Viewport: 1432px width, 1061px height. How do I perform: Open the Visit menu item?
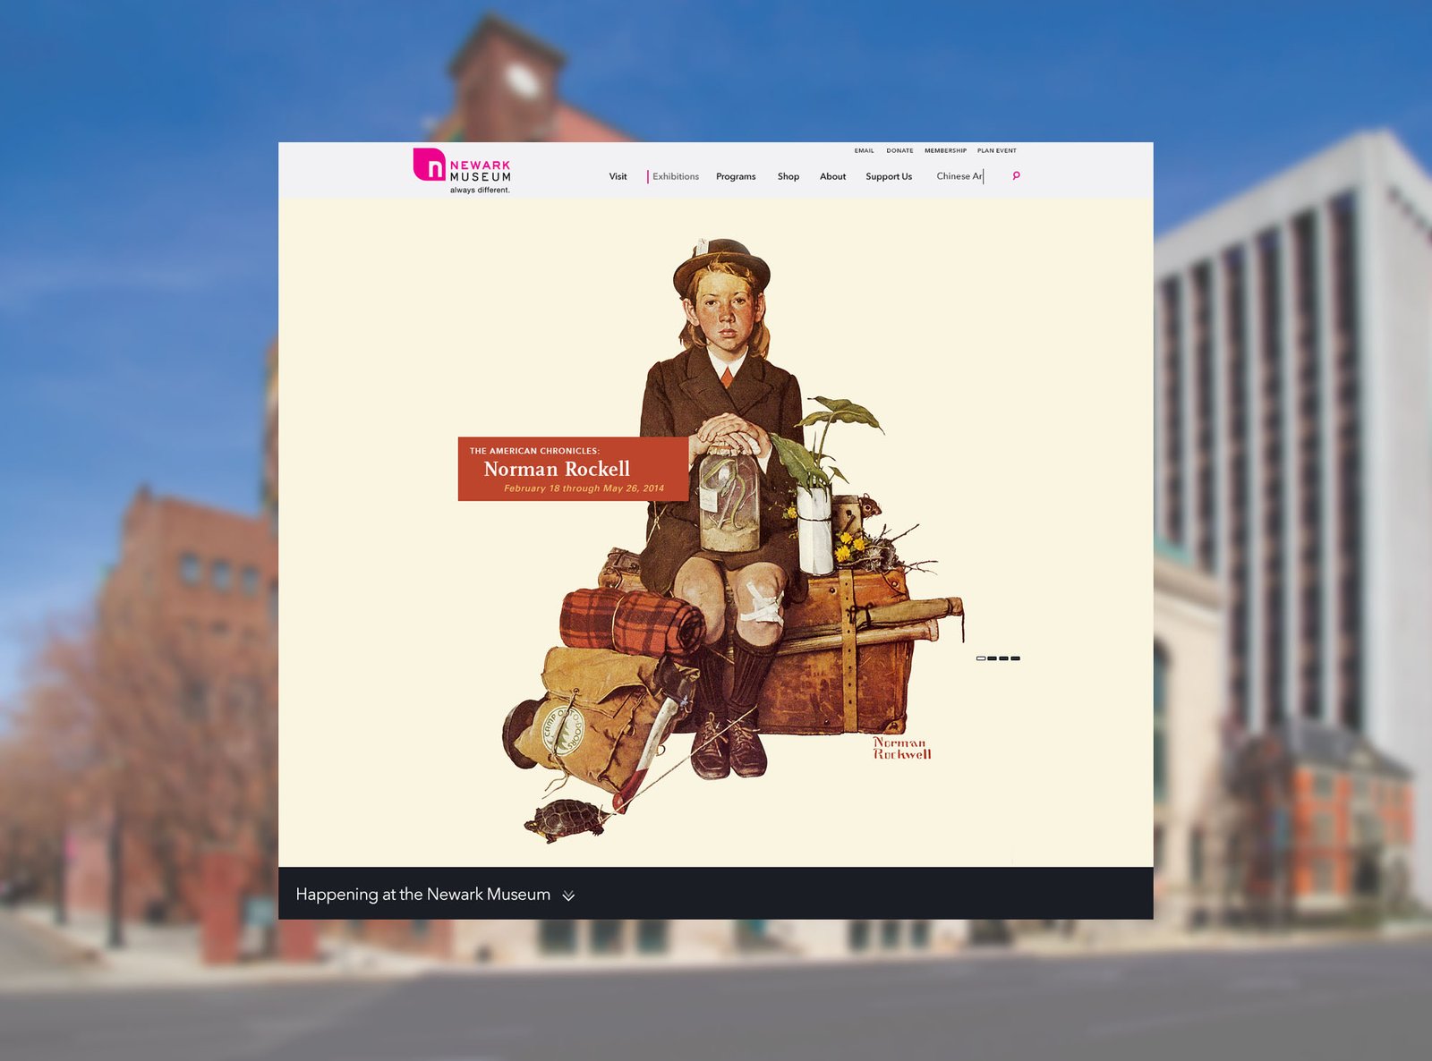618,176
